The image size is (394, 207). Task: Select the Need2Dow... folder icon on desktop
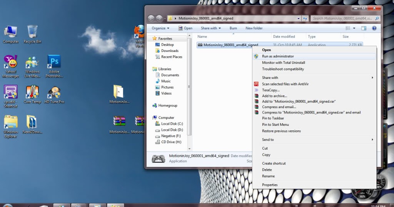click(32, 125)
